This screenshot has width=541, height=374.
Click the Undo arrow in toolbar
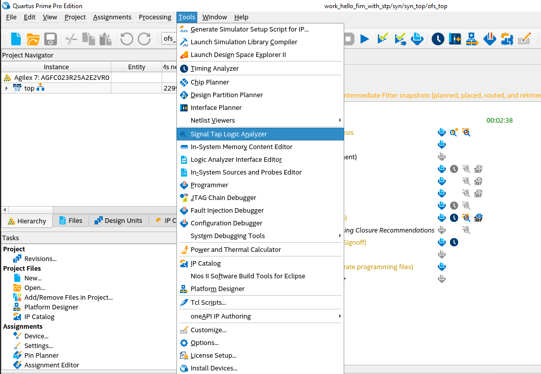pyautogui.click(x=127, y=39)
